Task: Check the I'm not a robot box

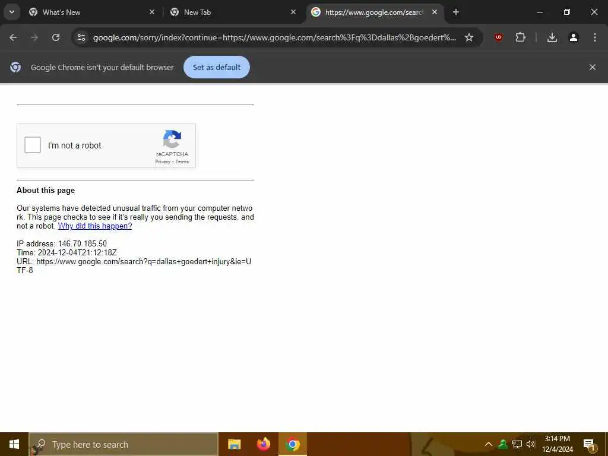Action: (33, 145)
